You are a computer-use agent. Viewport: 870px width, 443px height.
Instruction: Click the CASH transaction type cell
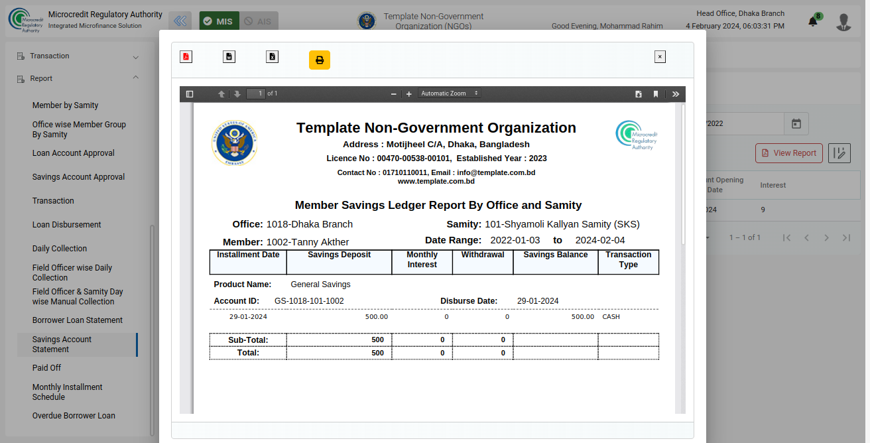(x=611, y=317)
